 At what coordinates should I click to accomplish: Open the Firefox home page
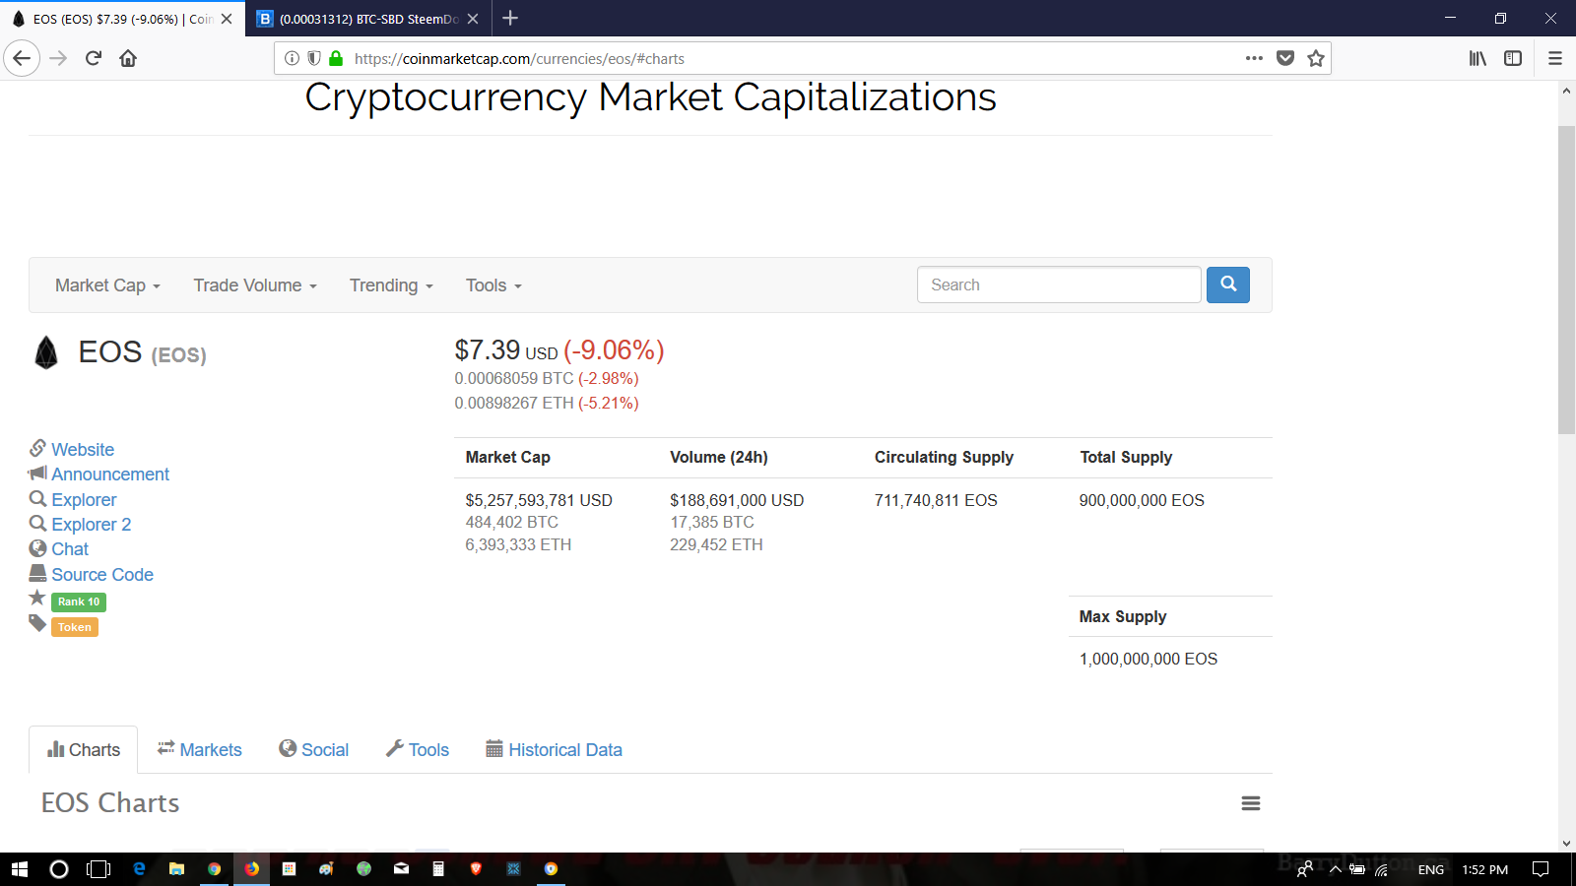[128, 58]
